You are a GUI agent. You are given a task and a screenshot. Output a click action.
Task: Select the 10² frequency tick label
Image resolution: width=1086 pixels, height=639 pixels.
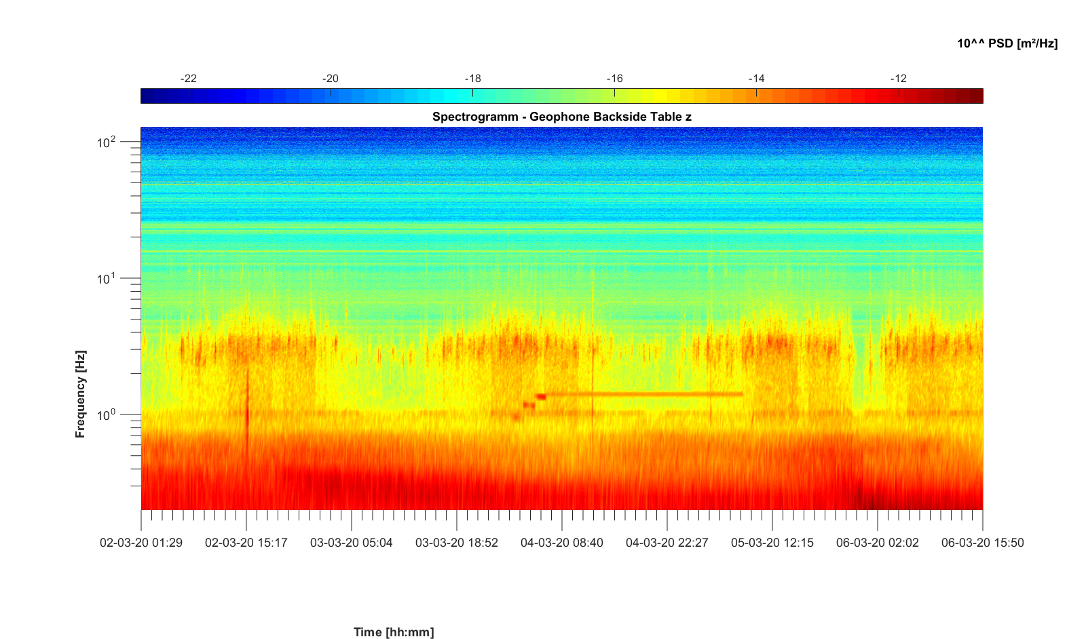coord(107,142)
